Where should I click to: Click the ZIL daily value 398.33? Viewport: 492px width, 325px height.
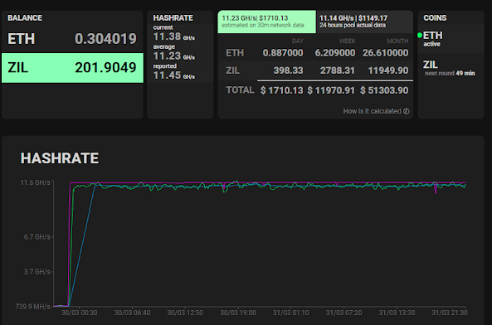pos(289,70)
